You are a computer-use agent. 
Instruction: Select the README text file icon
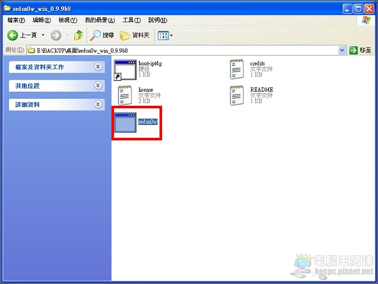coord(236,96)
